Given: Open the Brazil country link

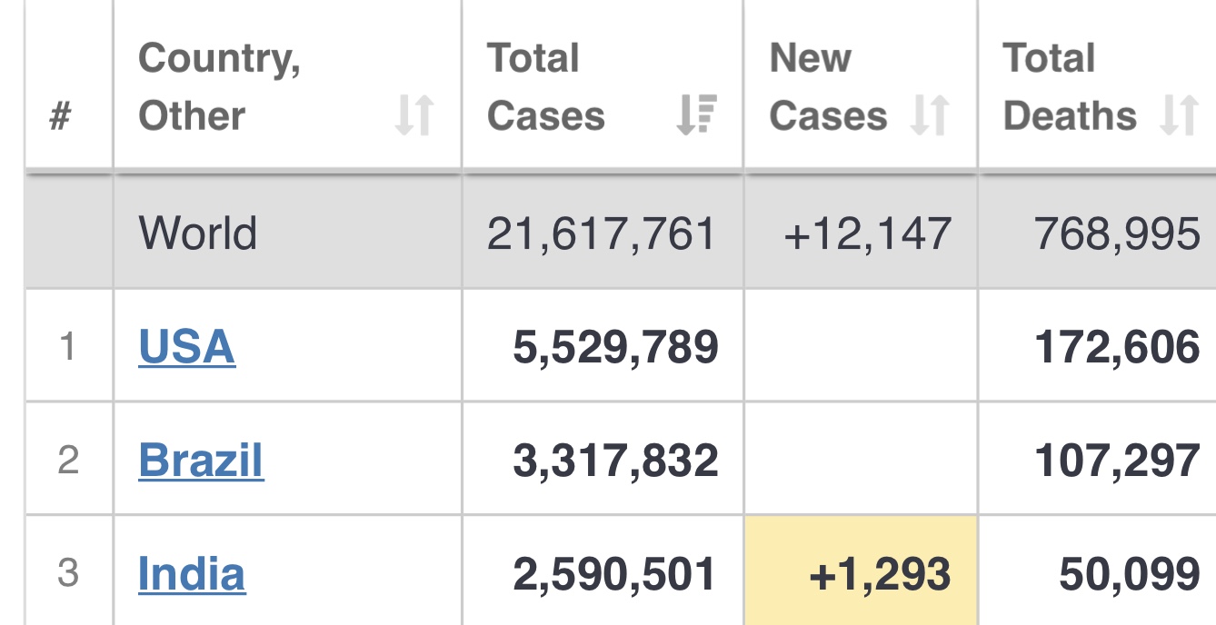Looking at the screenshot, I should coord(201,460).
